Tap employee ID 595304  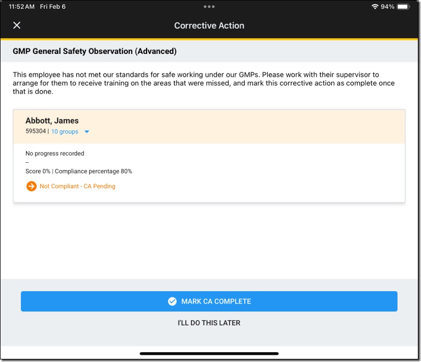35,132
